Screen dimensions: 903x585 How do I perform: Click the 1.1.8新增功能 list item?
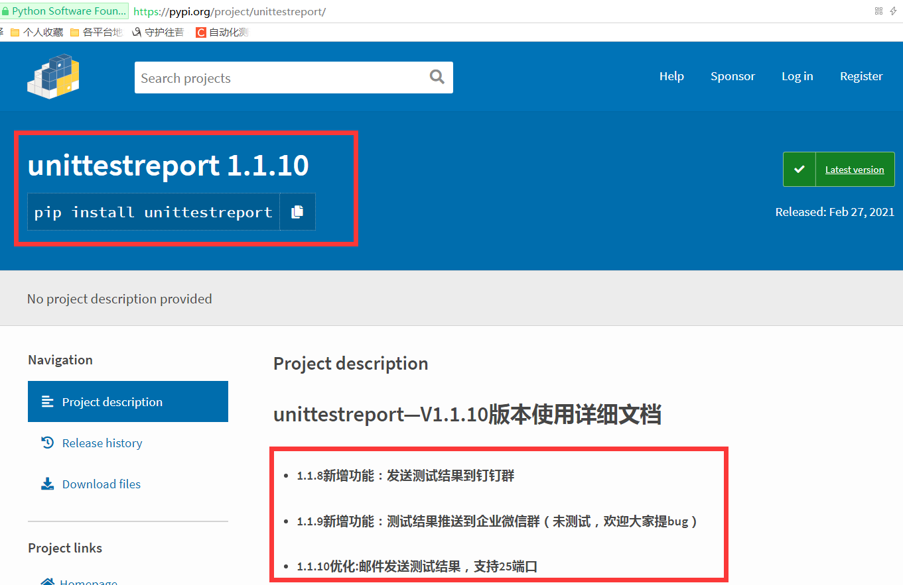405,475
